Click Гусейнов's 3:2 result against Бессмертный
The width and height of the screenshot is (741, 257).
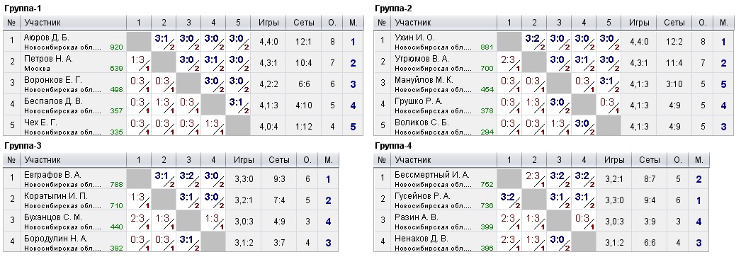(x=509, y=200)
